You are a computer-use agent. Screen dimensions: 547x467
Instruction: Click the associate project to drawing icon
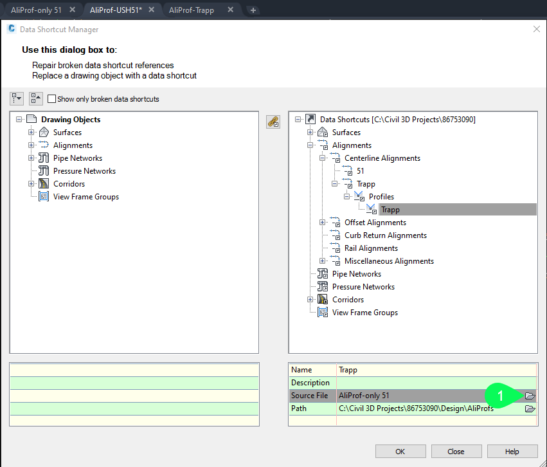[273, 122]
